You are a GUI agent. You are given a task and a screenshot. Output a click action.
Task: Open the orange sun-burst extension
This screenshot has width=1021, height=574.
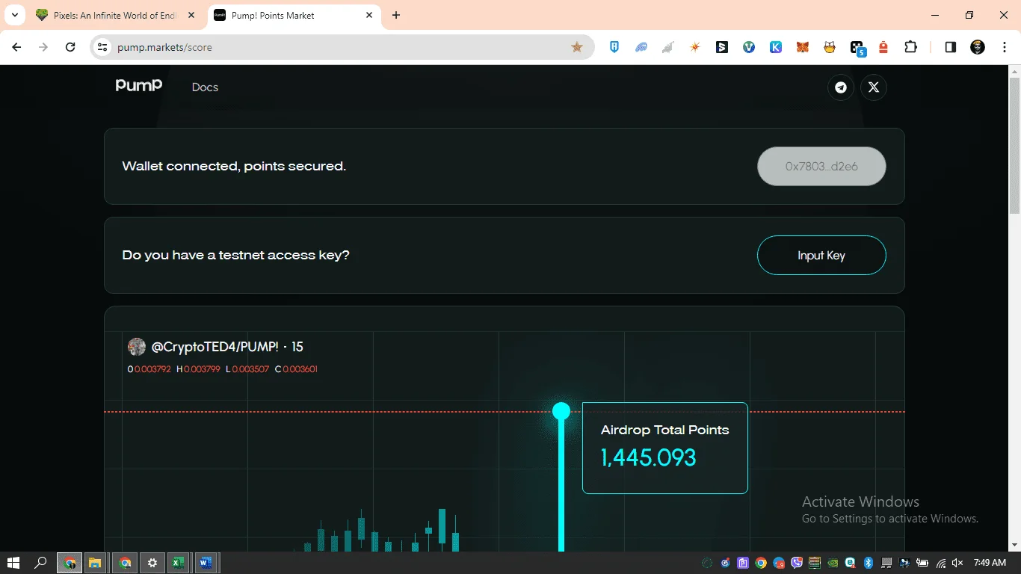click(x=695, y=47)
